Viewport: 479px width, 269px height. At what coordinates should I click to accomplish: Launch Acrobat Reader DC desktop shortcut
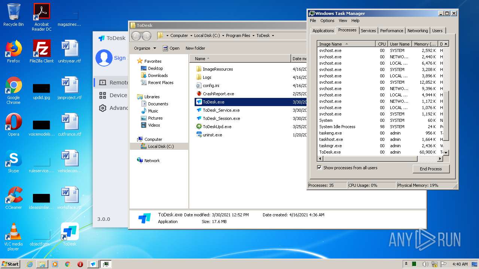[42, 17]
